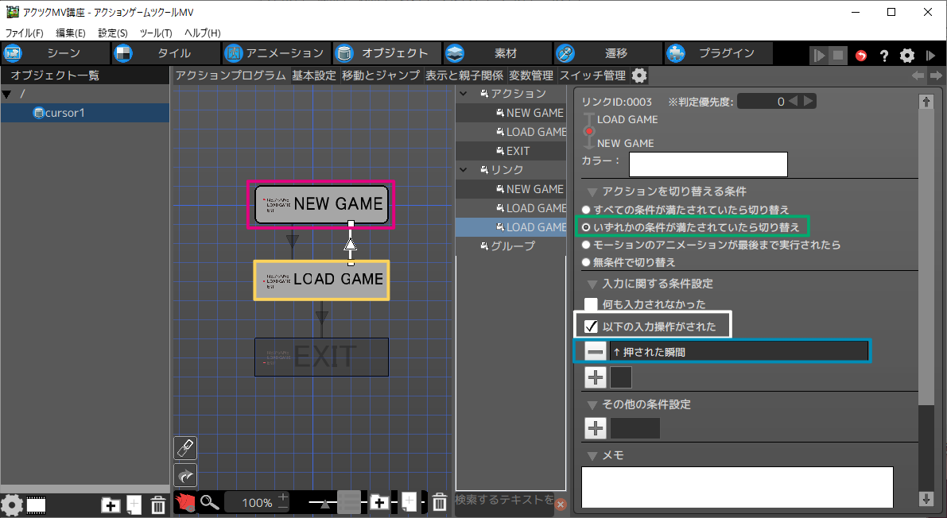Click the trash icon under the object list
This screenshot has height=518, width=947.
click(x=158, y=504)
